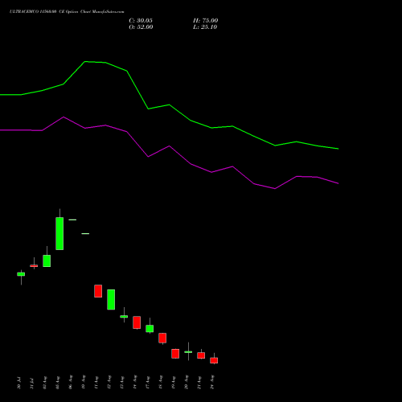Image resolution: width=402 pixels, height=402 pixels.
Task: Click the 31 Jul date label
Action: 32,383
